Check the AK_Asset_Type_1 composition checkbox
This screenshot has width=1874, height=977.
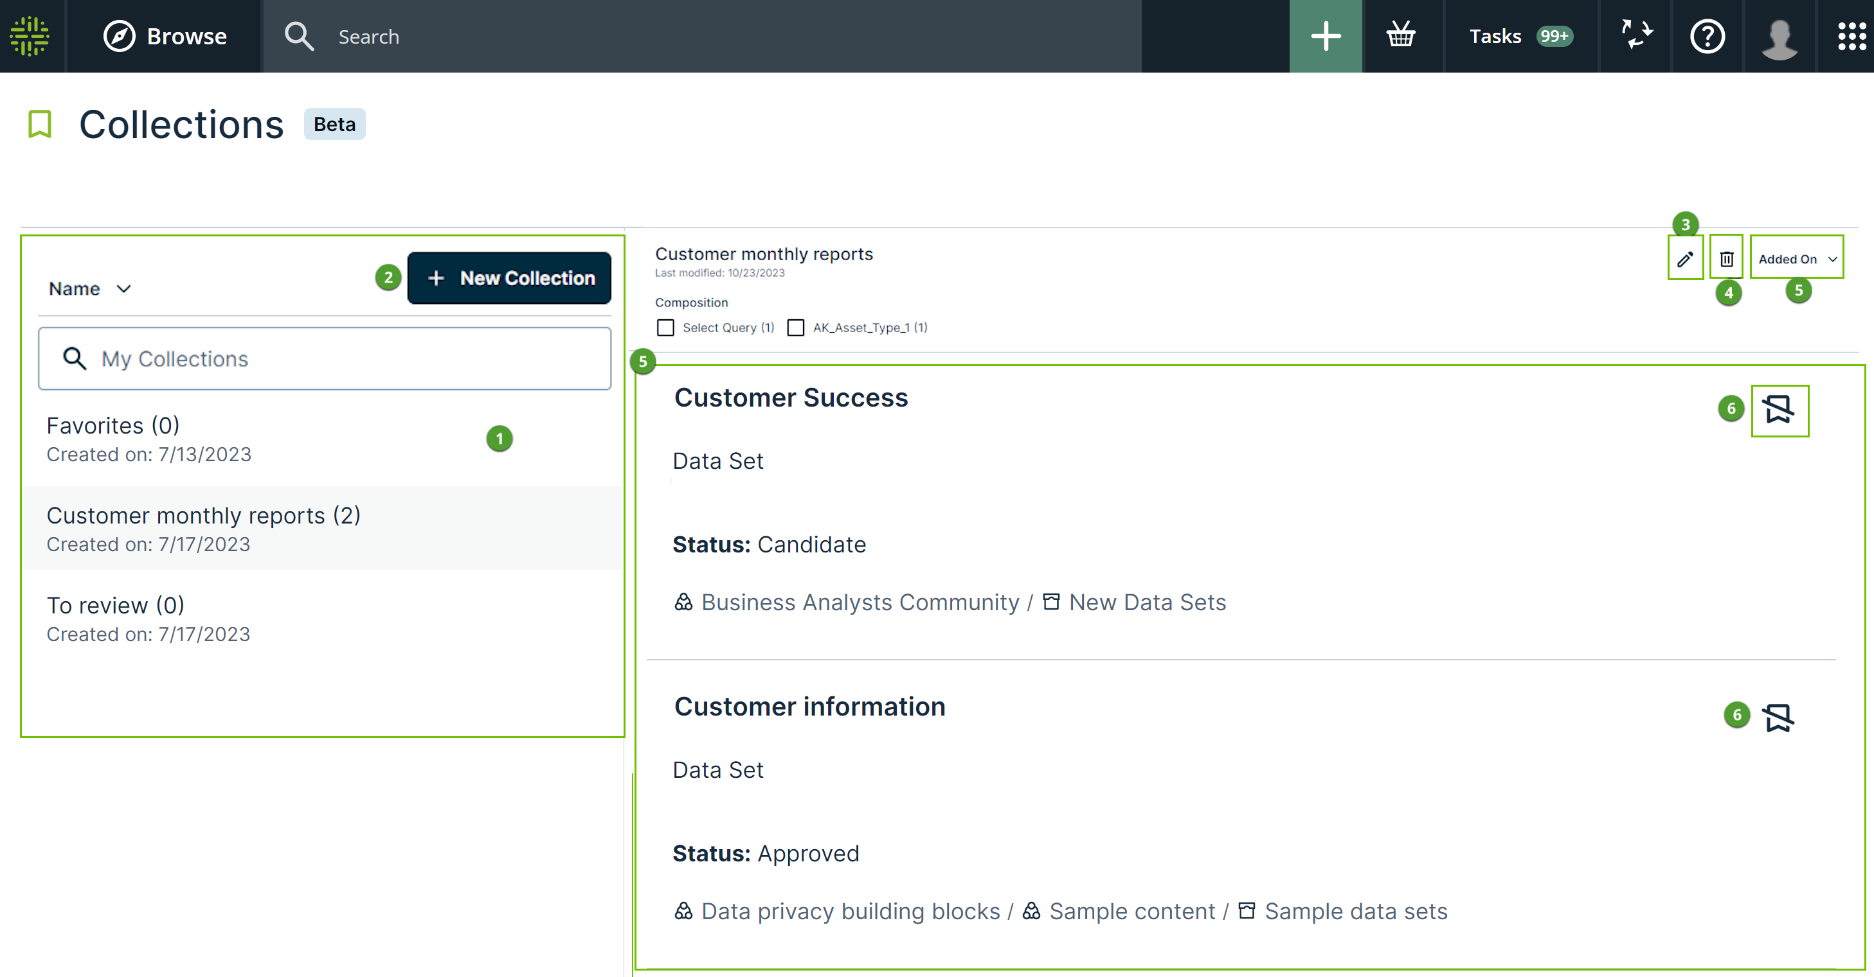tap(796, 328)
